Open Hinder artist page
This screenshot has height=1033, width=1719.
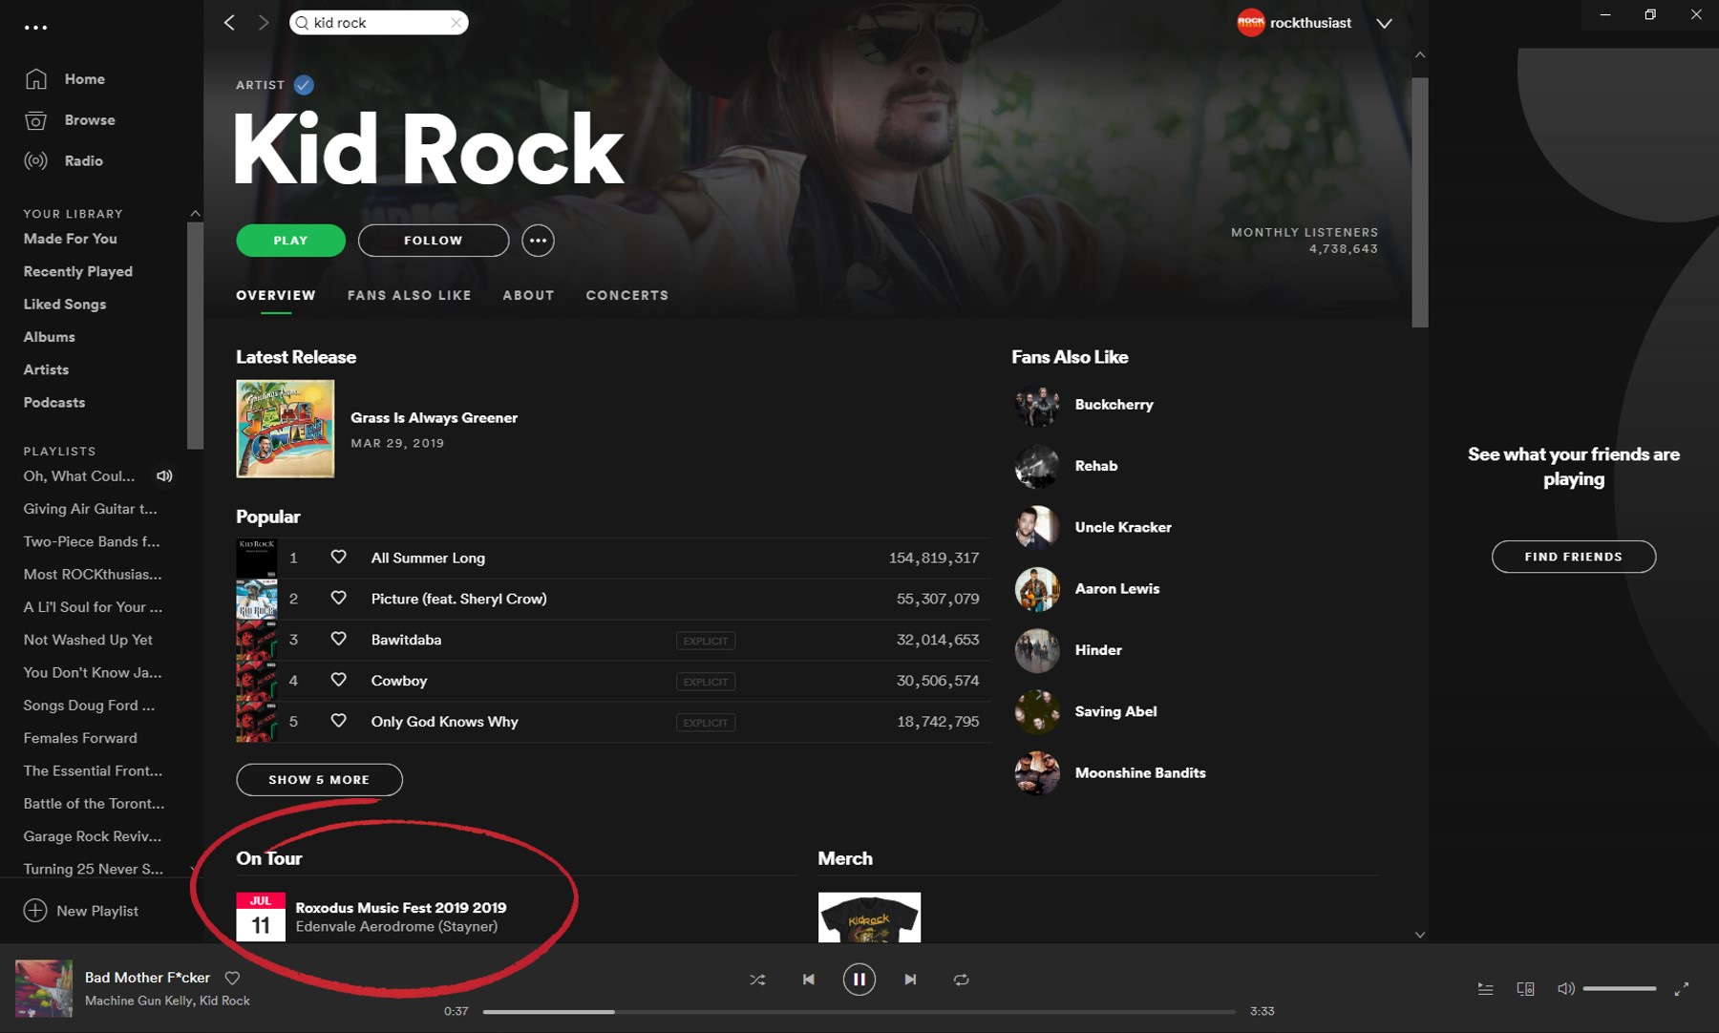point(1098,650)
